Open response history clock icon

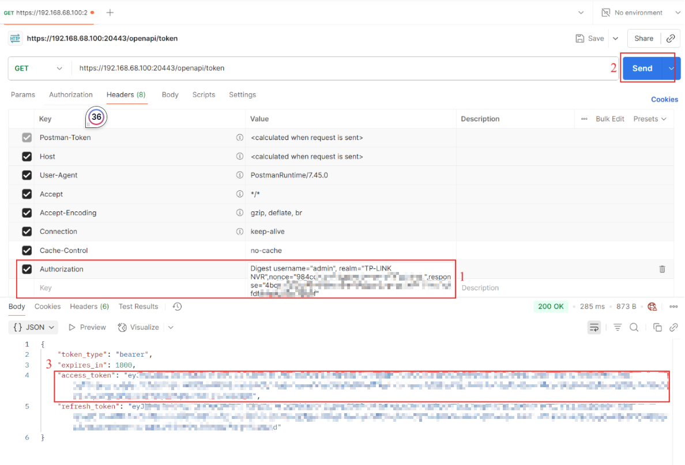178,307
